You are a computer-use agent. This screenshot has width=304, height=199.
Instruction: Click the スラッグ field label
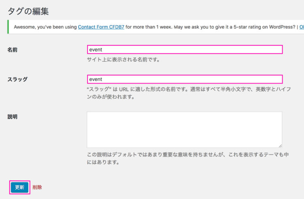[17, 80]
